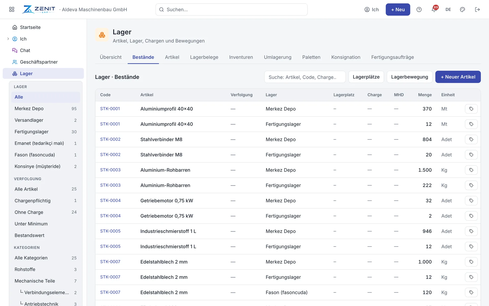This screenshot has width=489, height=306.
Task: Go to the Fertigungsaufträge tab
Action: 392,57
